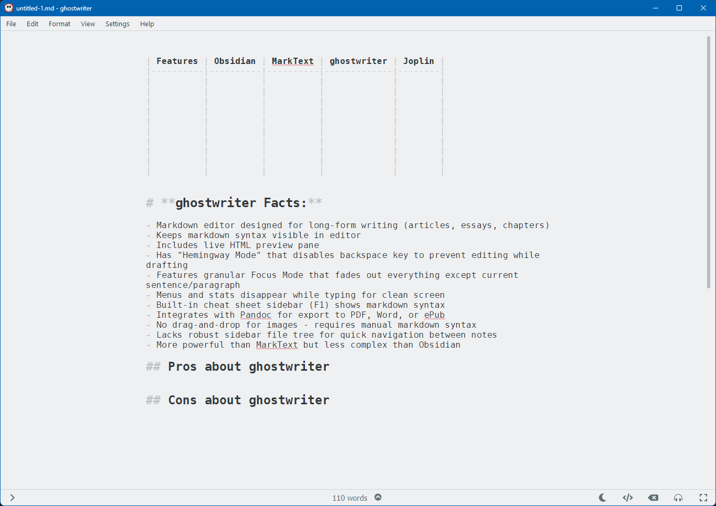
Task: Click the line 'More powerful than MarkText'
Action: 308,345
